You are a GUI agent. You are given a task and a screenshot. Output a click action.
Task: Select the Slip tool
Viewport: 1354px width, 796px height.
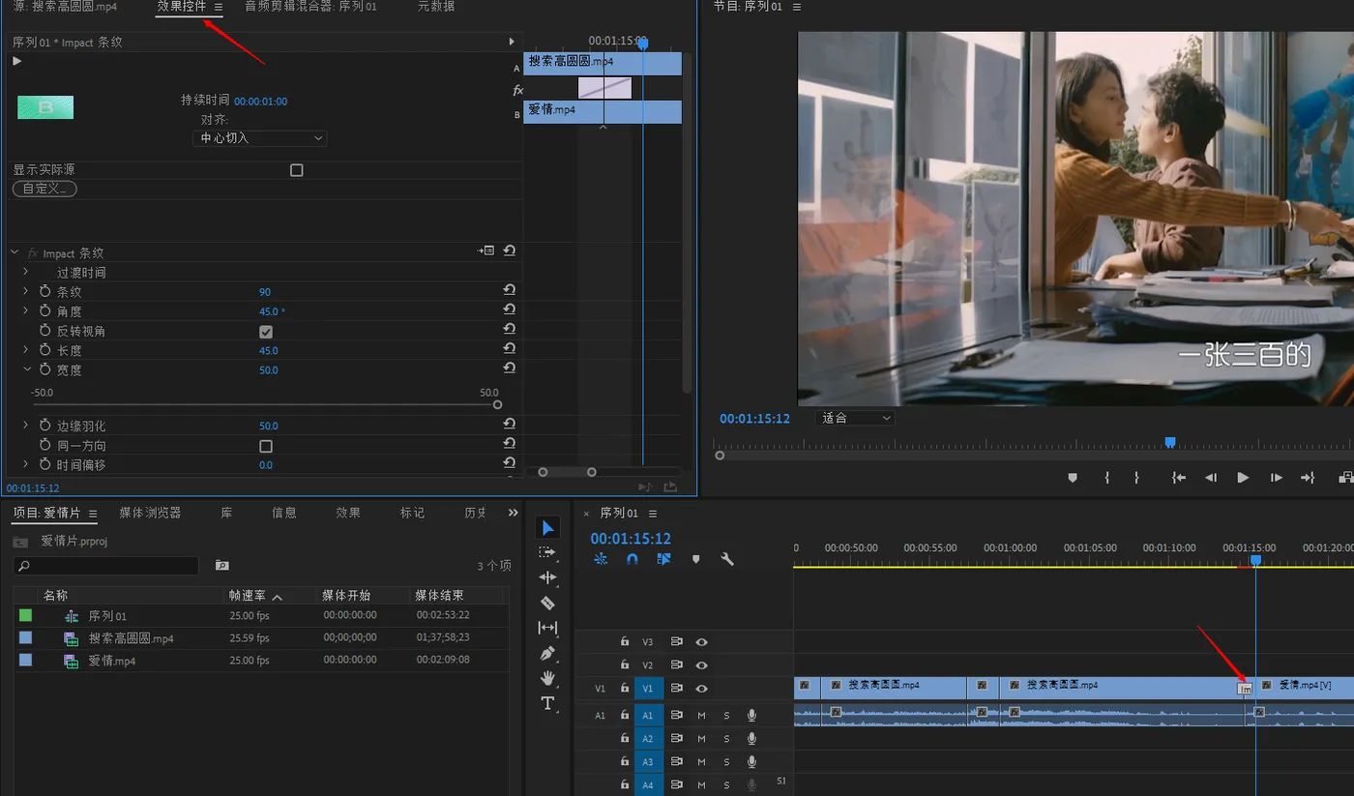point(547,628)
